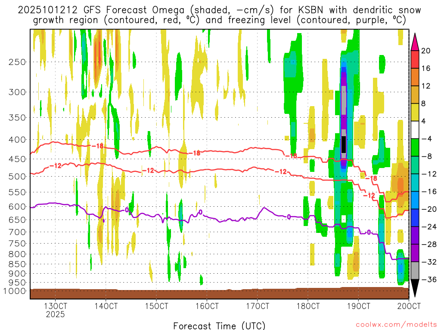Click the '160CT' time axis label
The height and width of the screenshot is (330, 441).
pos(207,306)
